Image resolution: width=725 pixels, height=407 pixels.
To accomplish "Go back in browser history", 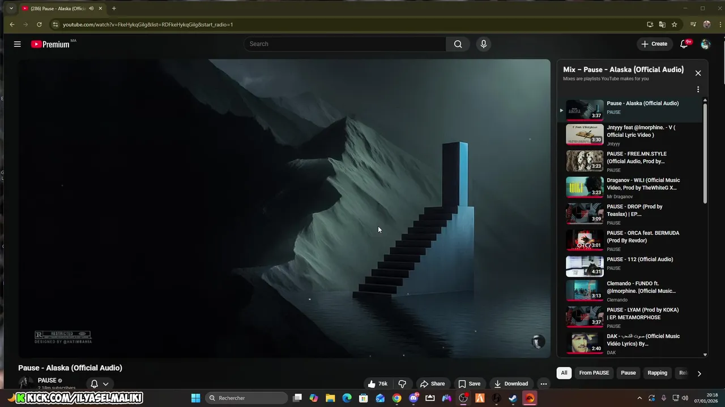I will tap(12, 24).
